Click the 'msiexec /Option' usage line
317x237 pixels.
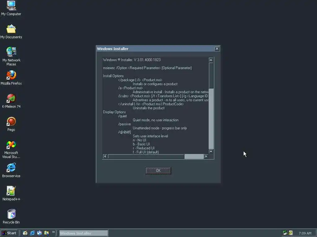(147, 68)
